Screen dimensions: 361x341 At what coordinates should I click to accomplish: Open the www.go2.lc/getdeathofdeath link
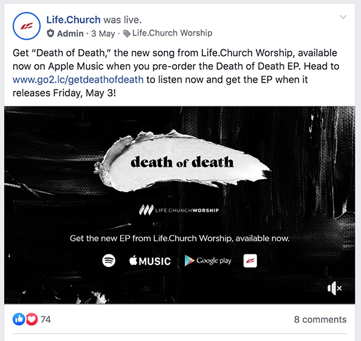[x=78, y=80]
